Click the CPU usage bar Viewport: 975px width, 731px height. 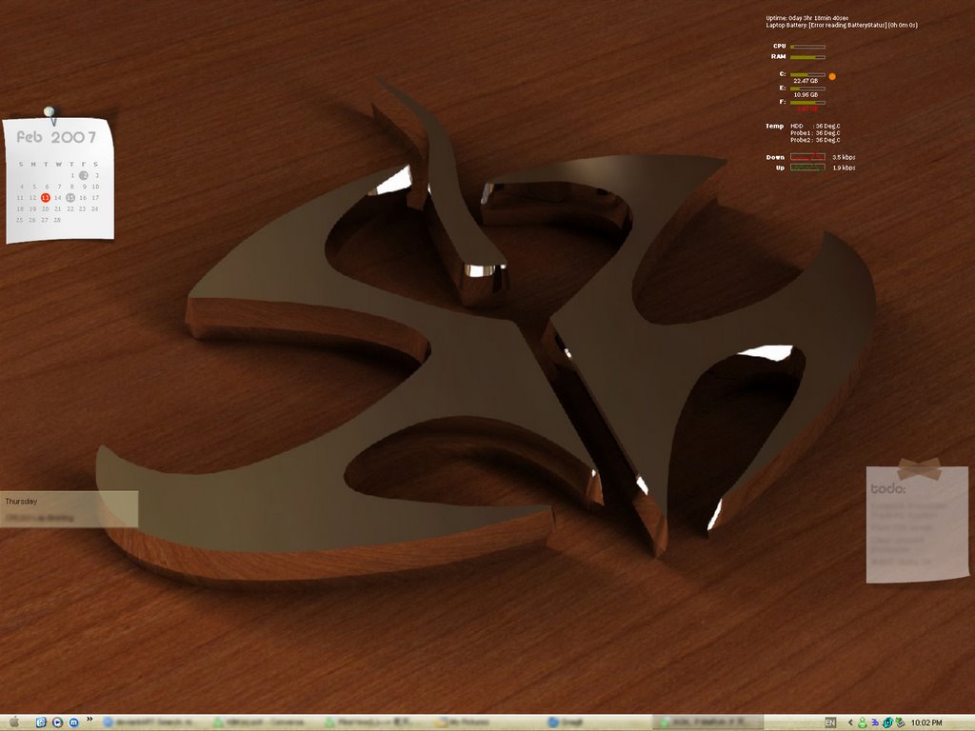pos(807,47)
